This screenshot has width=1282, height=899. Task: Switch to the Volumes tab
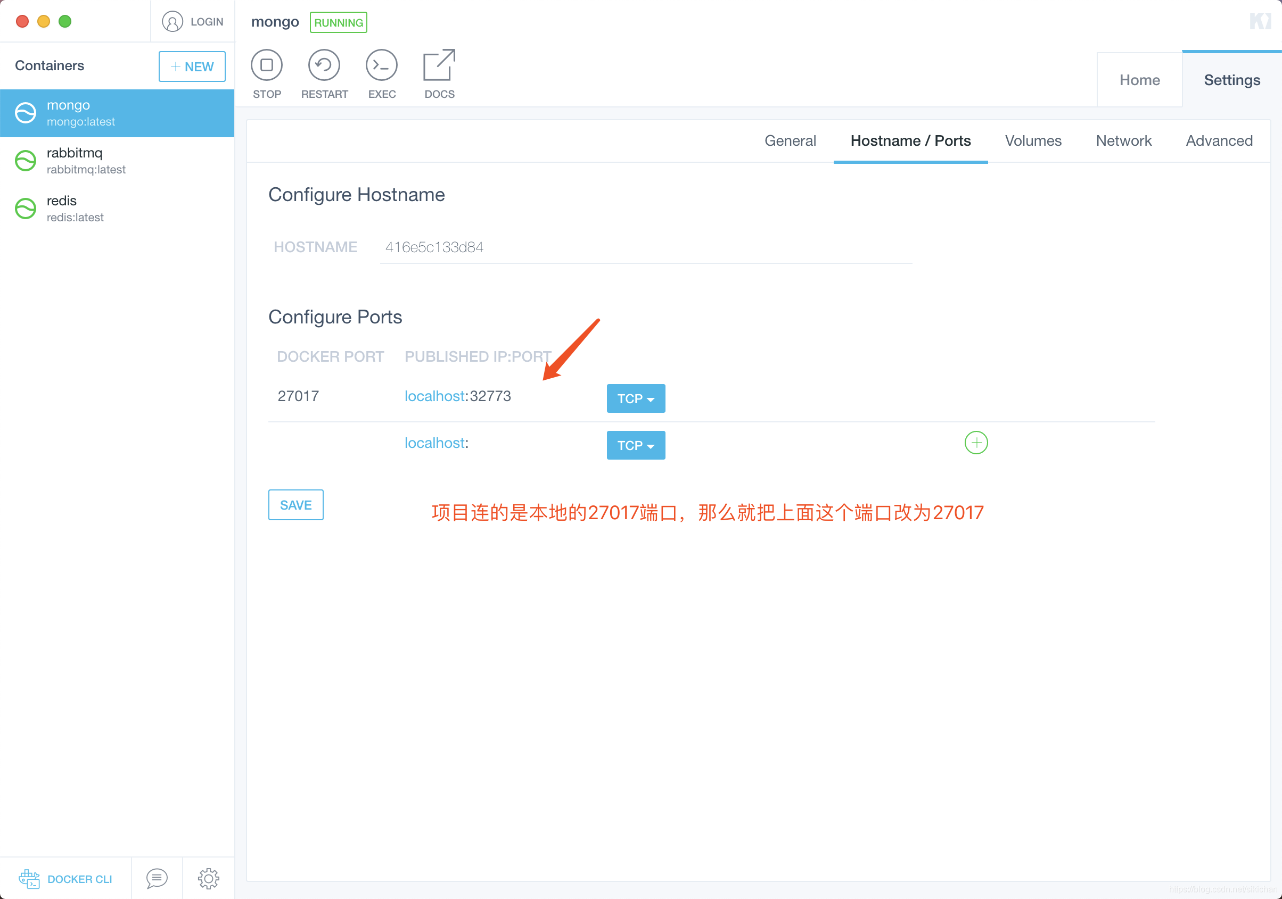1032,140
